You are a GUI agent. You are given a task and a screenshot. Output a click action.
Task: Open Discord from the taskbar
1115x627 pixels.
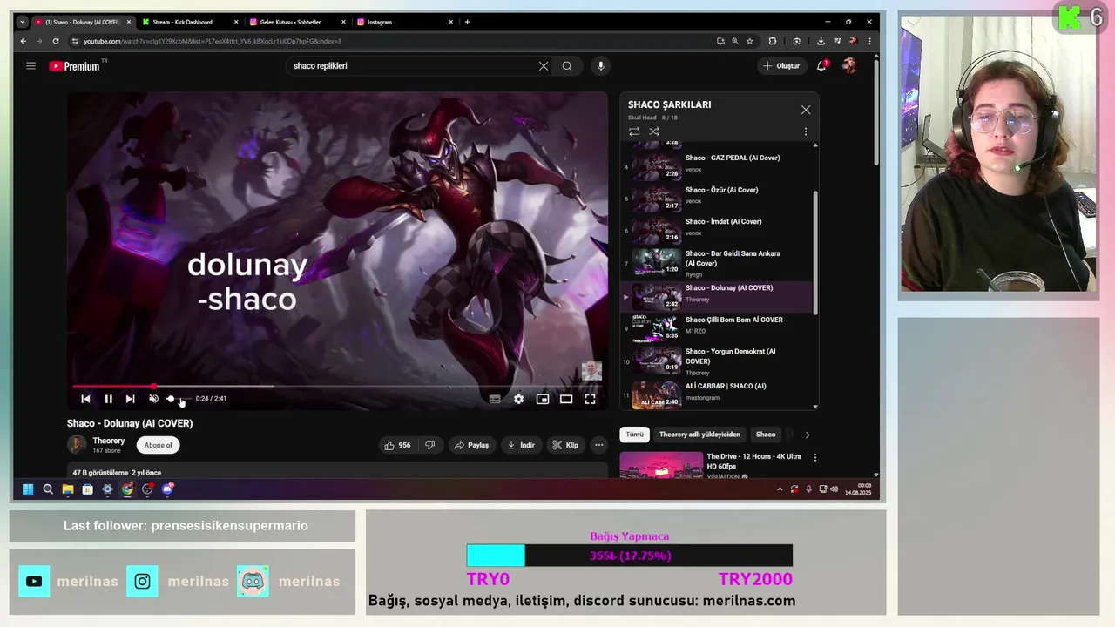[x=167, y=489]
